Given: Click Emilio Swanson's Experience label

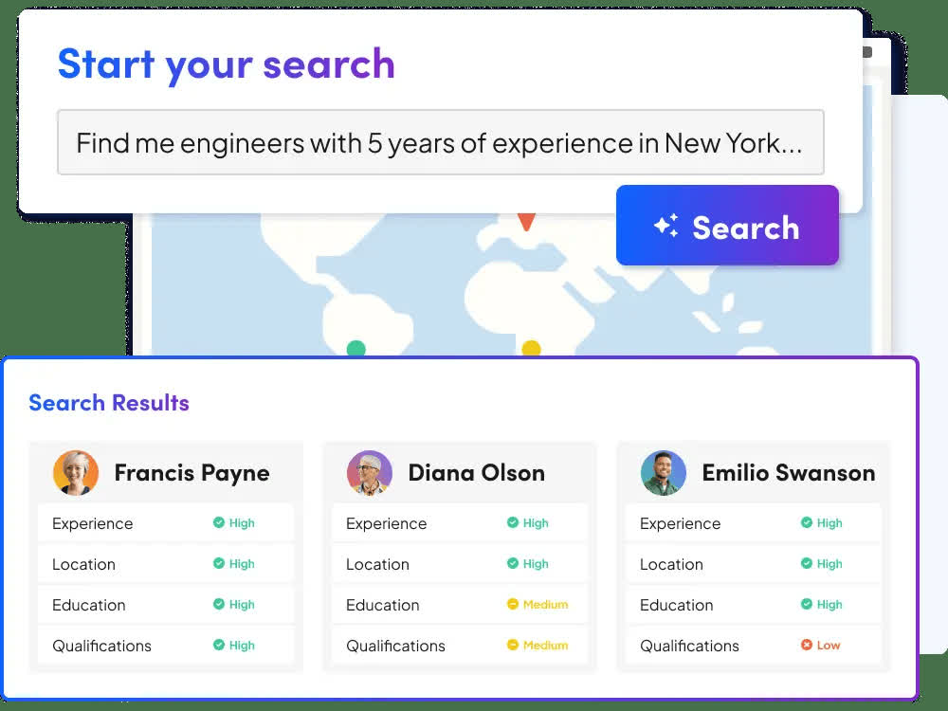Looking at the screenshot, I should (680, 523).
